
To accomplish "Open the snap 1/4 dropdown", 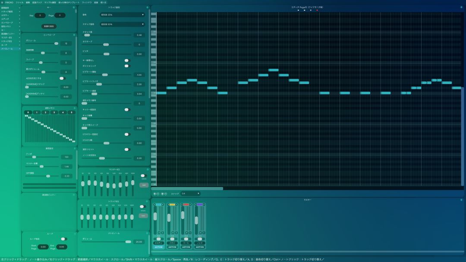I will point(190,194).
